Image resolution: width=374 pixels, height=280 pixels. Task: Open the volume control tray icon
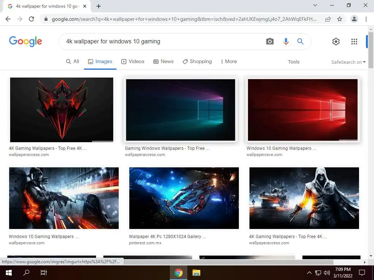click(327, 273)
